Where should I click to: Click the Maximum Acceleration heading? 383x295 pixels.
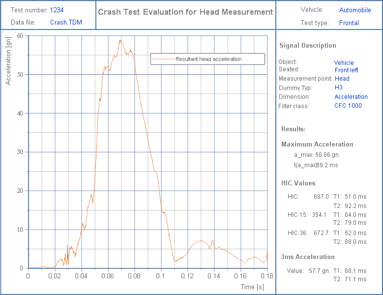pos(317,145)
